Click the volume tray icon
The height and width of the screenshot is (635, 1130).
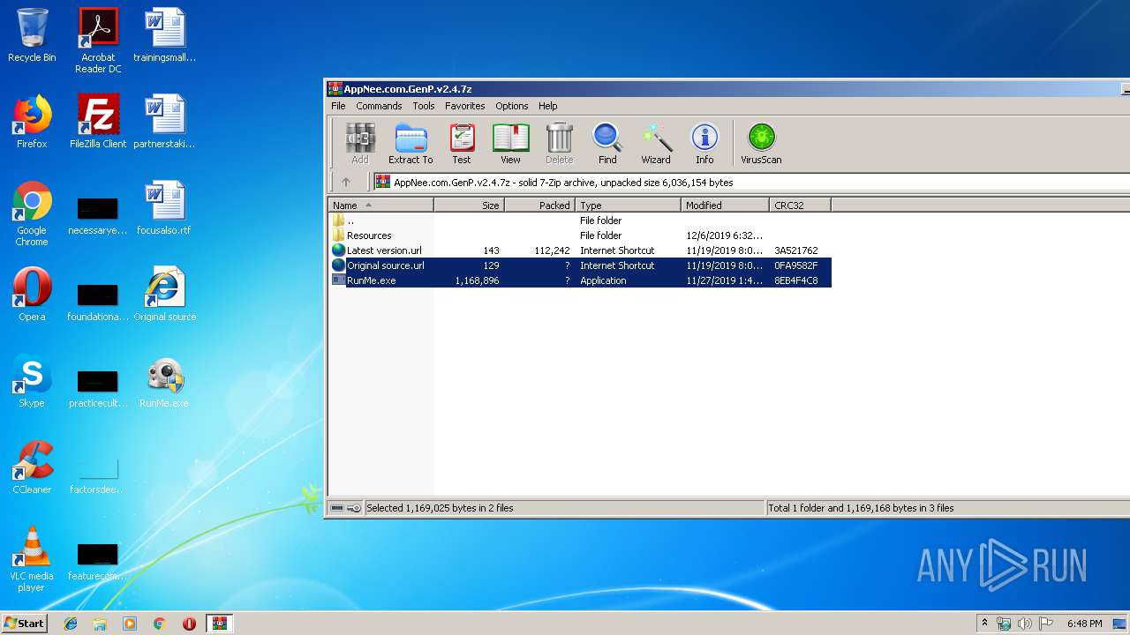(x=1025, y=624)
